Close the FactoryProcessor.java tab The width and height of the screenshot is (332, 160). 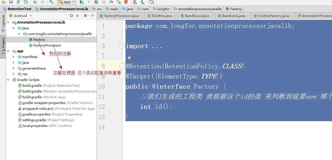[x=141, y=16]
